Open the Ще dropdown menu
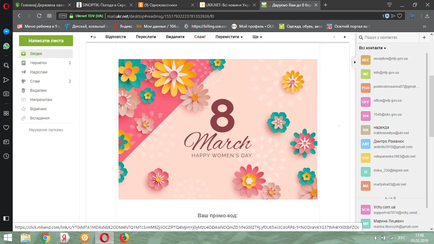The image size is (434, 244). tap(257, 37)
